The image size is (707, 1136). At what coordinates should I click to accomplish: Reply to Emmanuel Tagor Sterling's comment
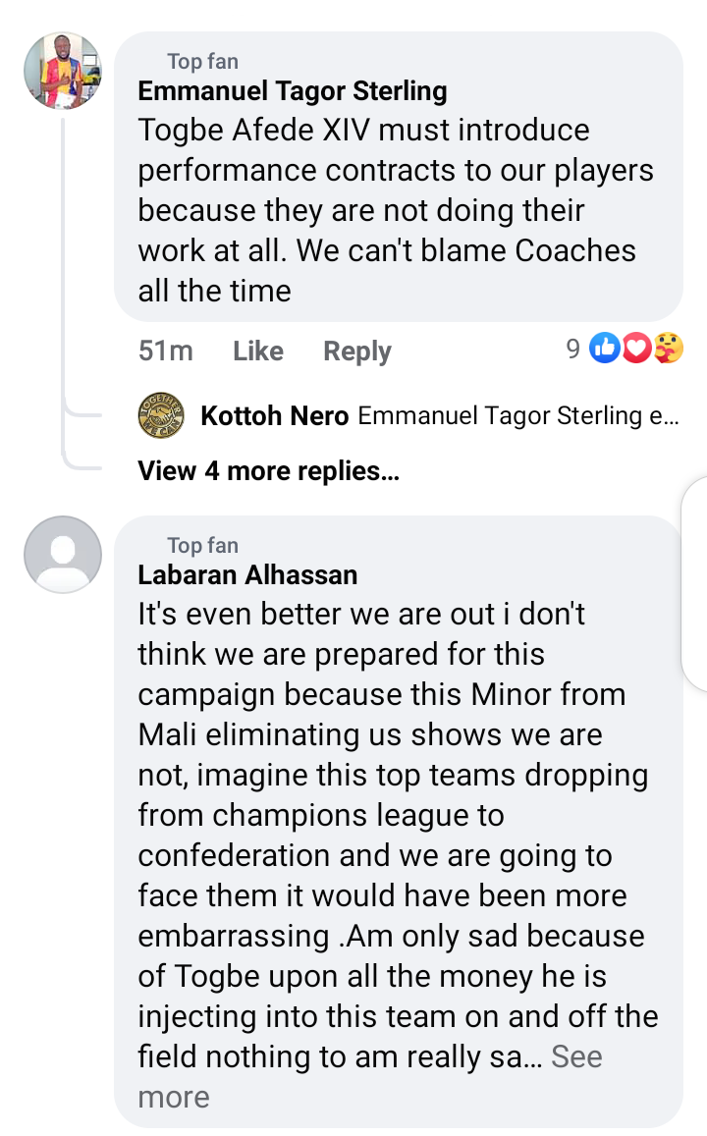point(356,351)
